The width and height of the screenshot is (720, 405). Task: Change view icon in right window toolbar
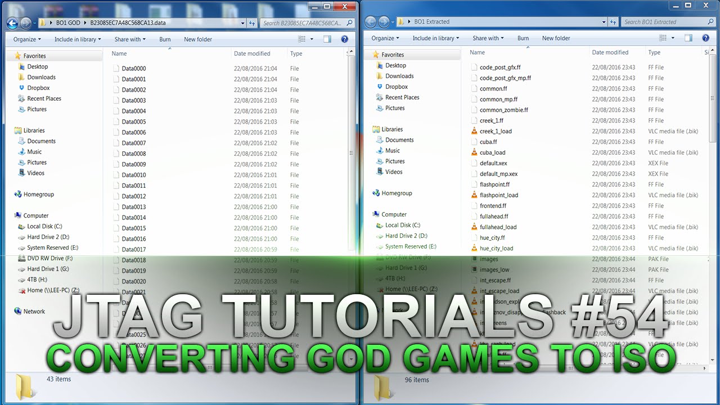click(663, 38)
